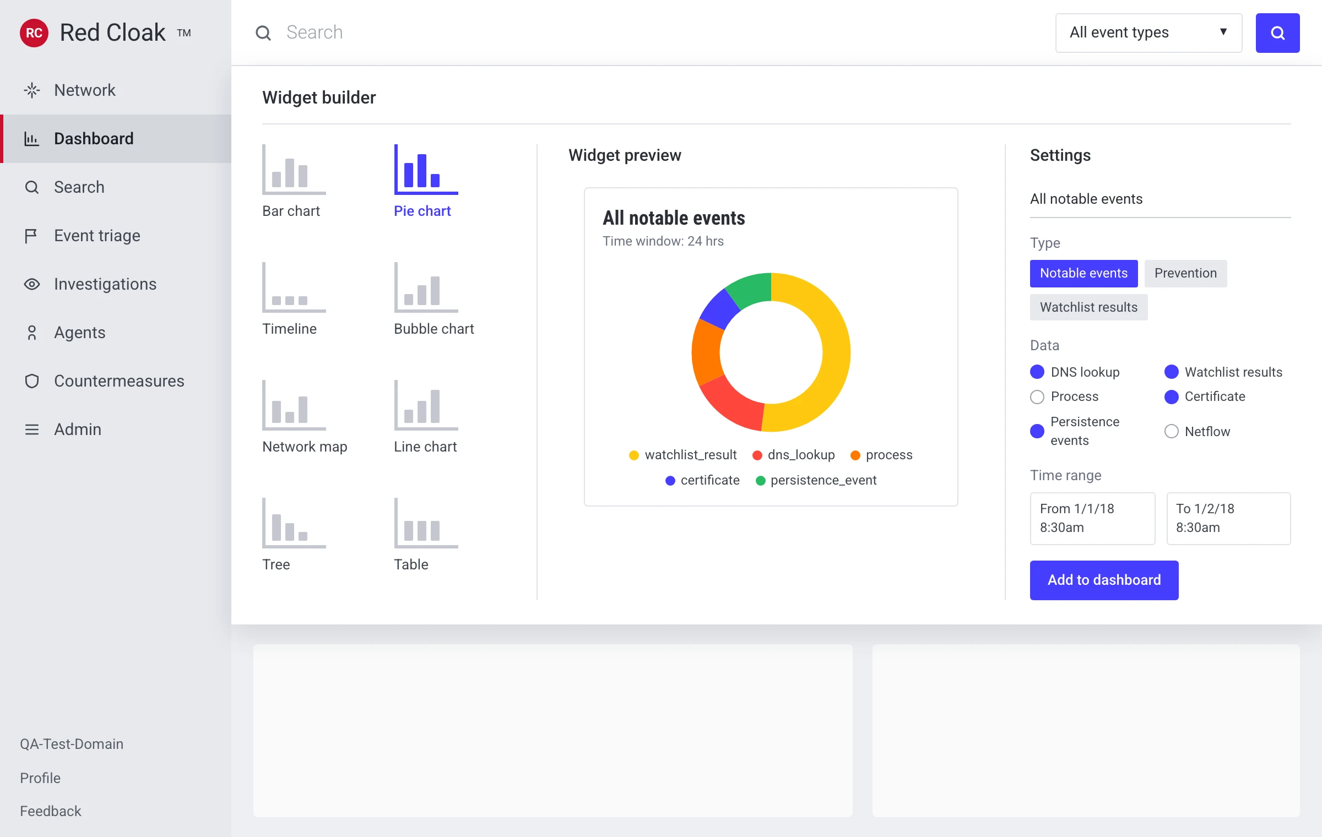Disable the Certificate data option
Viewport: 1322px width, 837px height.
(1172, 396)
